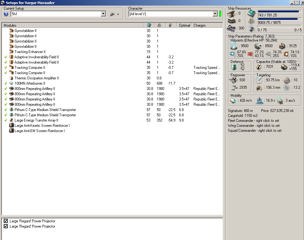
Task: Toggle active checkmark on 100MN Afterburner II
Action: click(x=6, y=83)
